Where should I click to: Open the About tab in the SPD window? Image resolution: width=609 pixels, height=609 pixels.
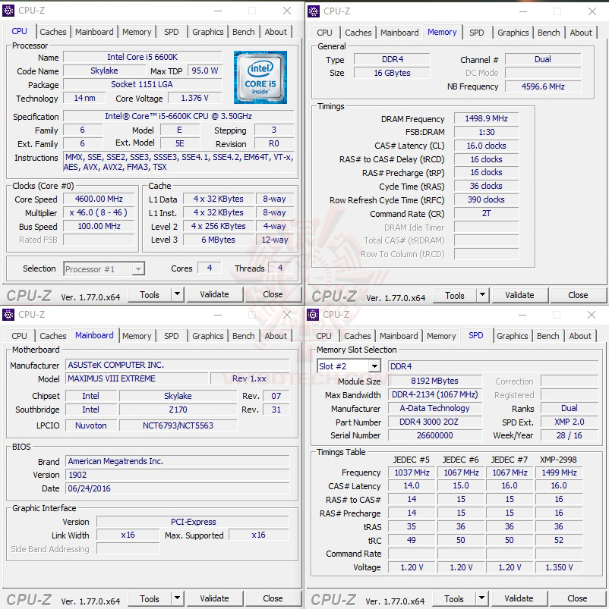coord(580,336)
